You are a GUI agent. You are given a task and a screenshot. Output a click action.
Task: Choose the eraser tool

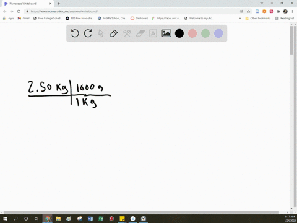(x=140, y=33)
